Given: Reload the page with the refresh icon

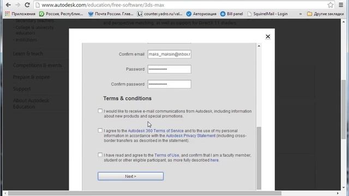Looking at the screenshot, I should coord(27,5).
